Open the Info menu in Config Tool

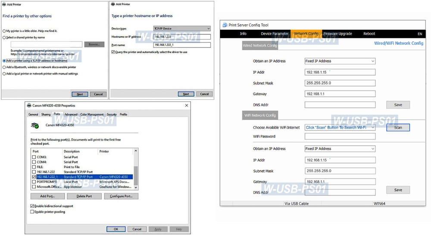click(x=243, y=34)
